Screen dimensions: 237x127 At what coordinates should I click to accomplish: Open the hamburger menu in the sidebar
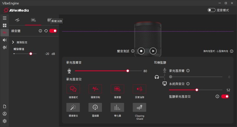point(5,18)
